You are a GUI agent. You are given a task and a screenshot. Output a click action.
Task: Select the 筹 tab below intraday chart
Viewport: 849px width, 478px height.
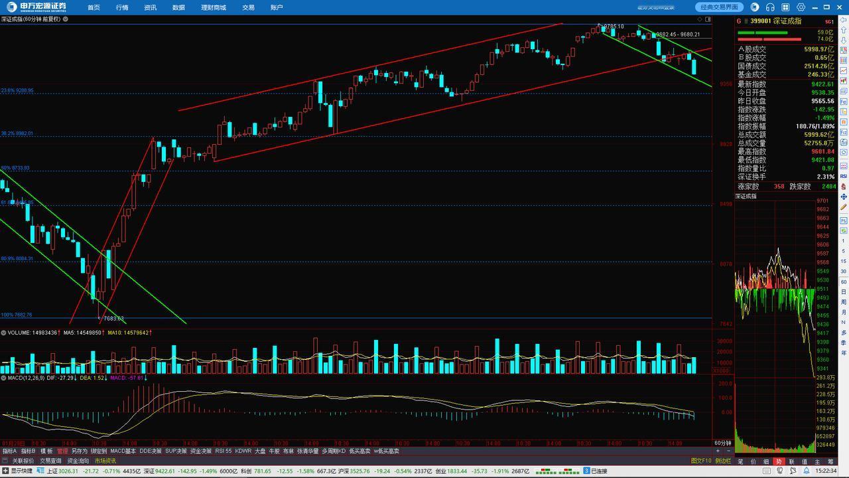tap(830, 461)
